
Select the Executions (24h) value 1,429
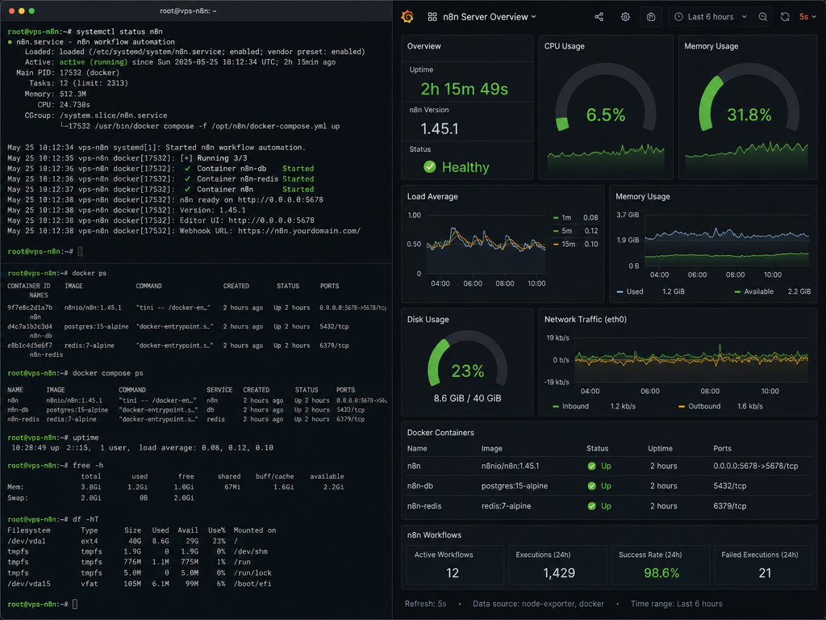coord(559,573)
